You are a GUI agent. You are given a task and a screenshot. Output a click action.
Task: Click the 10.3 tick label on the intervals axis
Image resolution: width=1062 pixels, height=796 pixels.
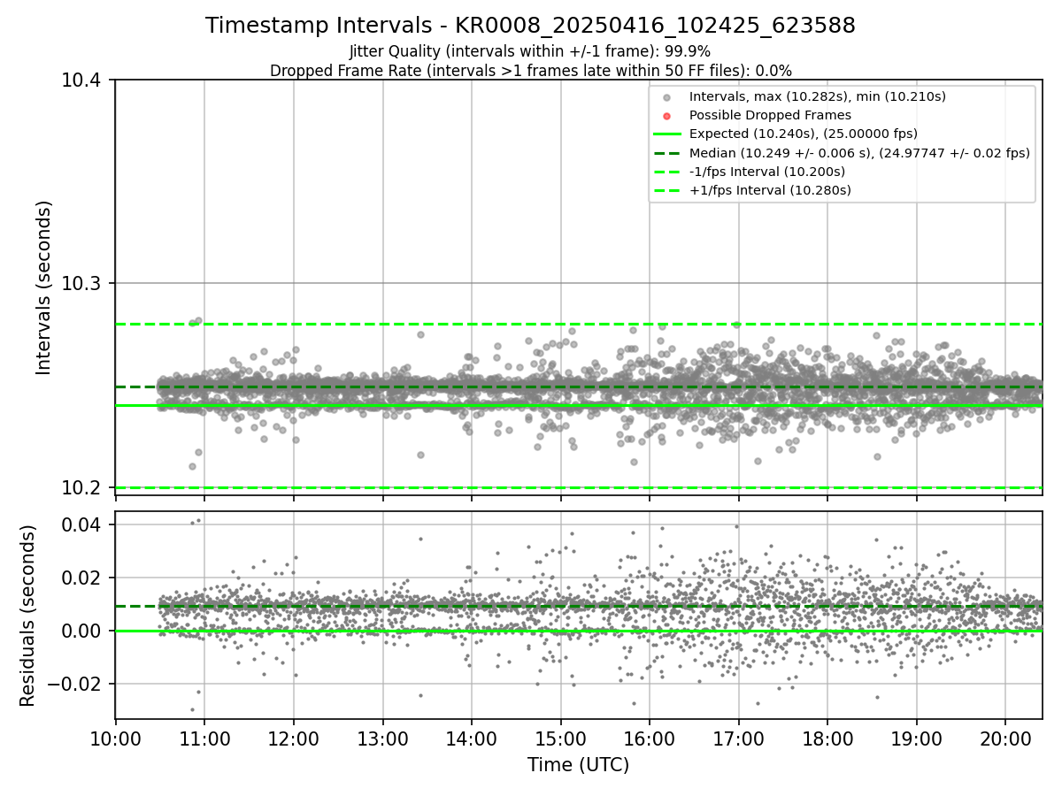tap(83, 284)
